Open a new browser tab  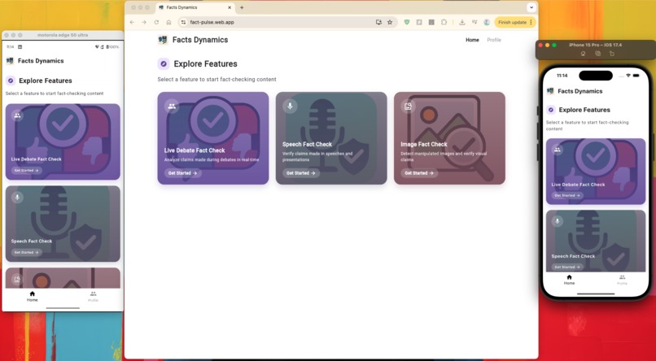pos(242,7)
